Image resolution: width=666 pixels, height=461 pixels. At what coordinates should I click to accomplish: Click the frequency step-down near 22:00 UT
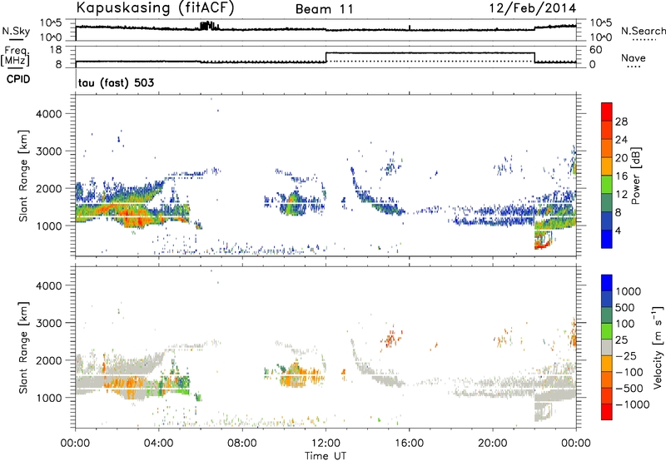point(534,57)
